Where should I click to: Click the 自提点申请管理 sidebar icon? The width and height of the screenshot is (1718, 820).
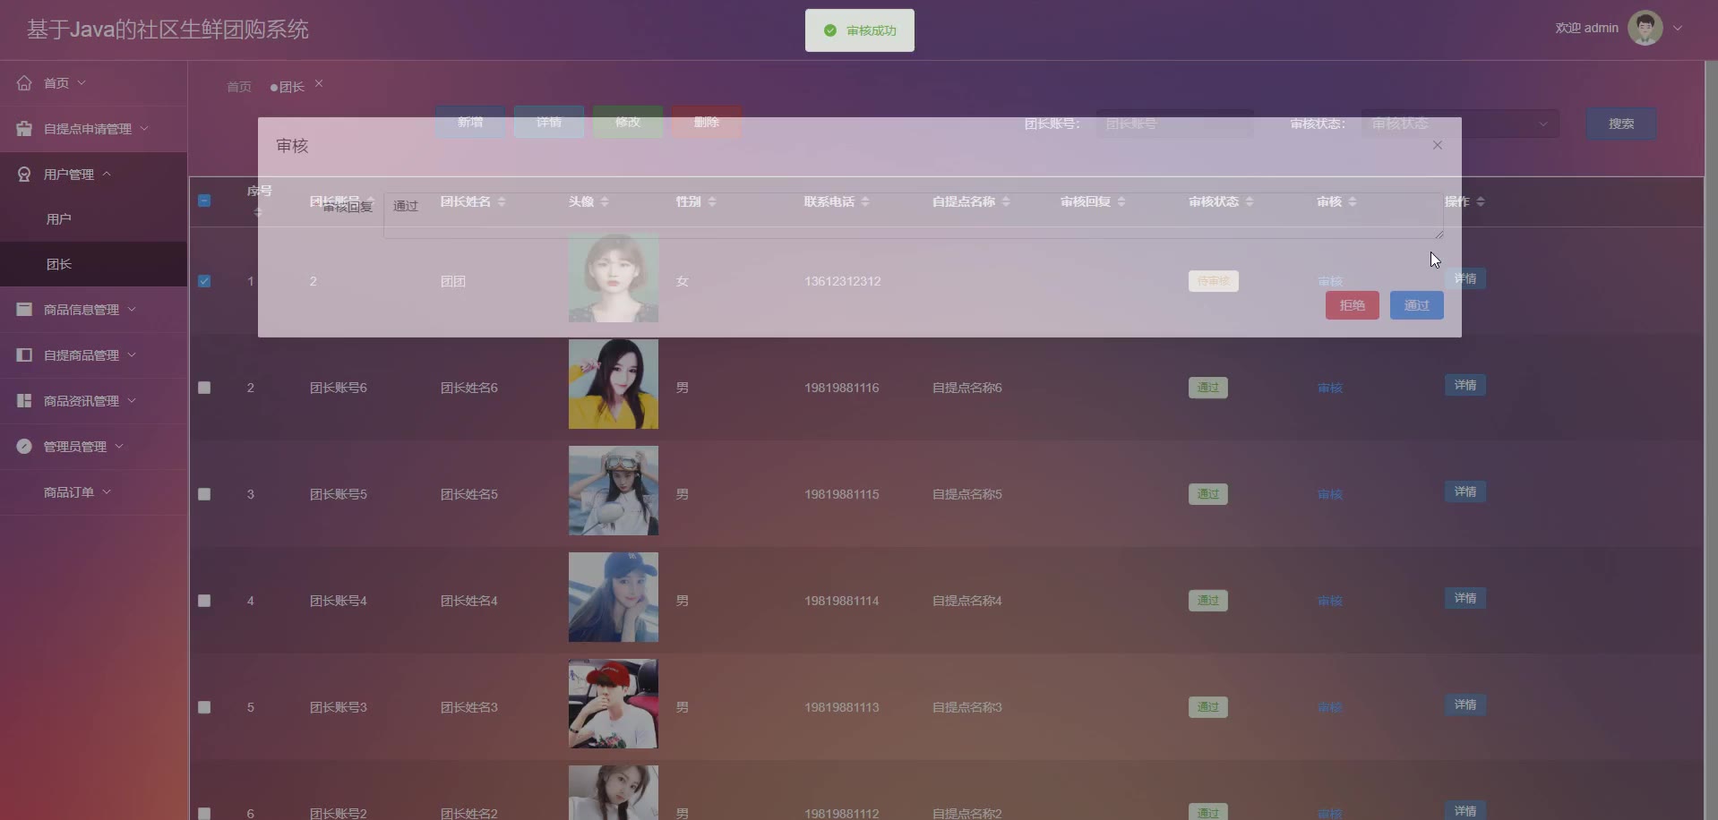[x=24, y=128]
